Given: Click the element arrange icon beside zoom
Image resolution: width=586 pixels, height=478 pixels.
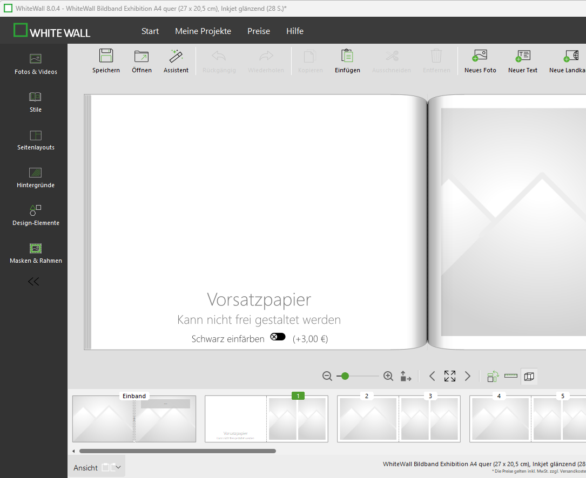Looking at the screenshot, I should (406, 376).
